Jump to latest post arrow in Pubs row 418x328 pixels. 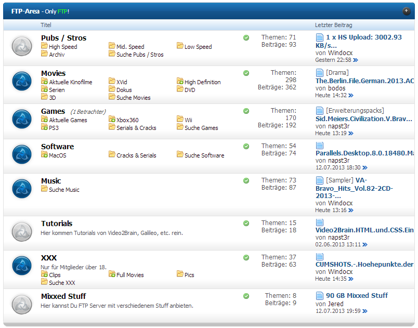pos(356,60)
